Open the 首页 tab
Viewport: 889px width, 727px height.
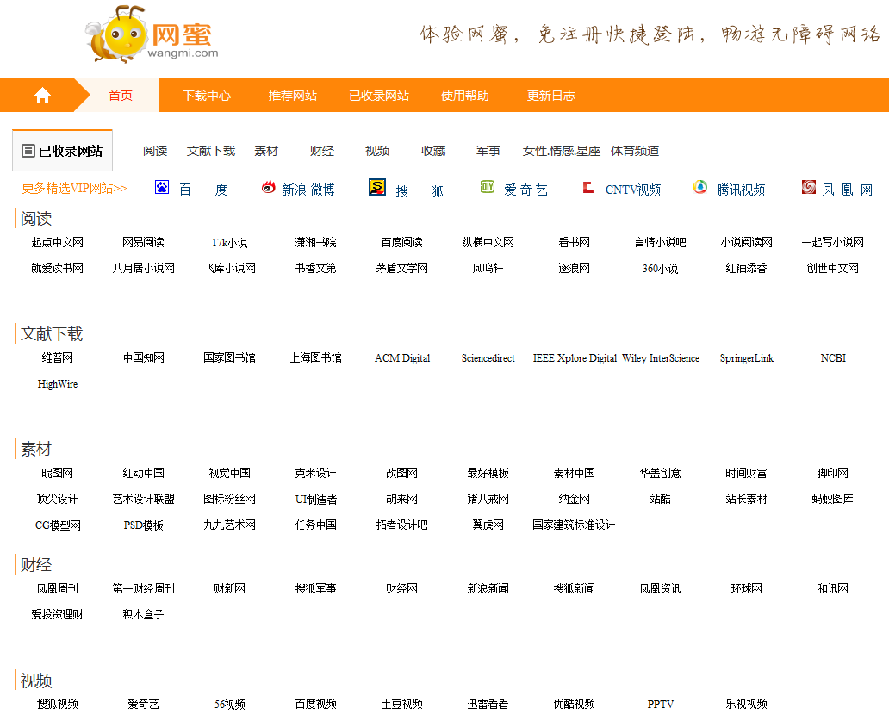tap(121, 96)
